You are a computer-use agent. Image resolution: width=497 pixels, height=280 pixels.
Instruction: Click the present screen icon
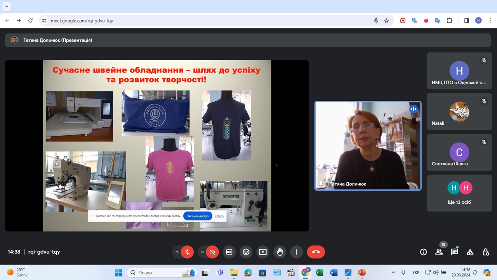pos(263,252)
